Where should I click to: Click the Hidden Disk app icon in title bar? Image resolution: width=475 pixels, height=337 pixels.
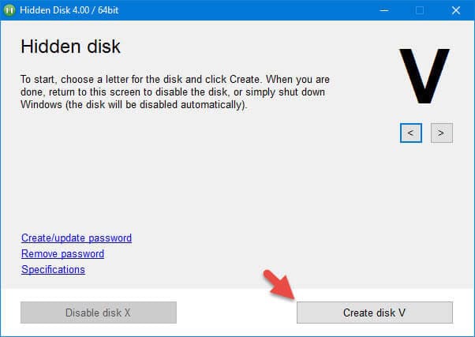coord(10,10)
